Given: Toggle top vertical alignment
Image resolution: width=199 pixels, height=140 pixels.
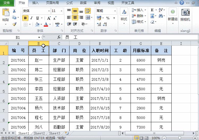Looking at the screenshot, I should (69, 11).
